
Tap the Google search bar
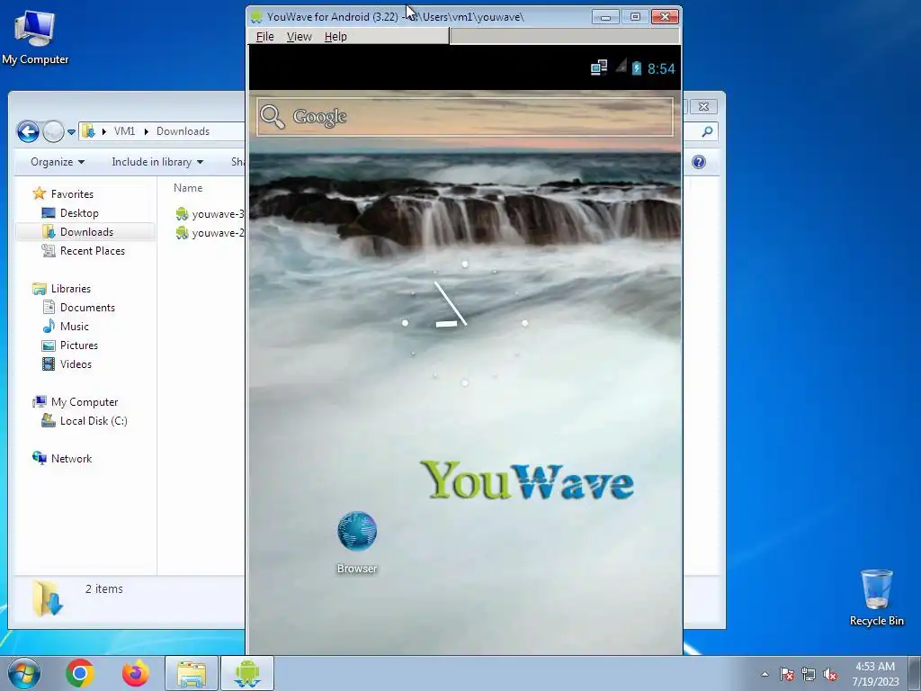465,117
